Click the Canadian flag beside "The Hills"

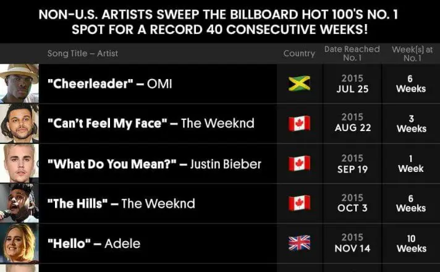point(299,203)
